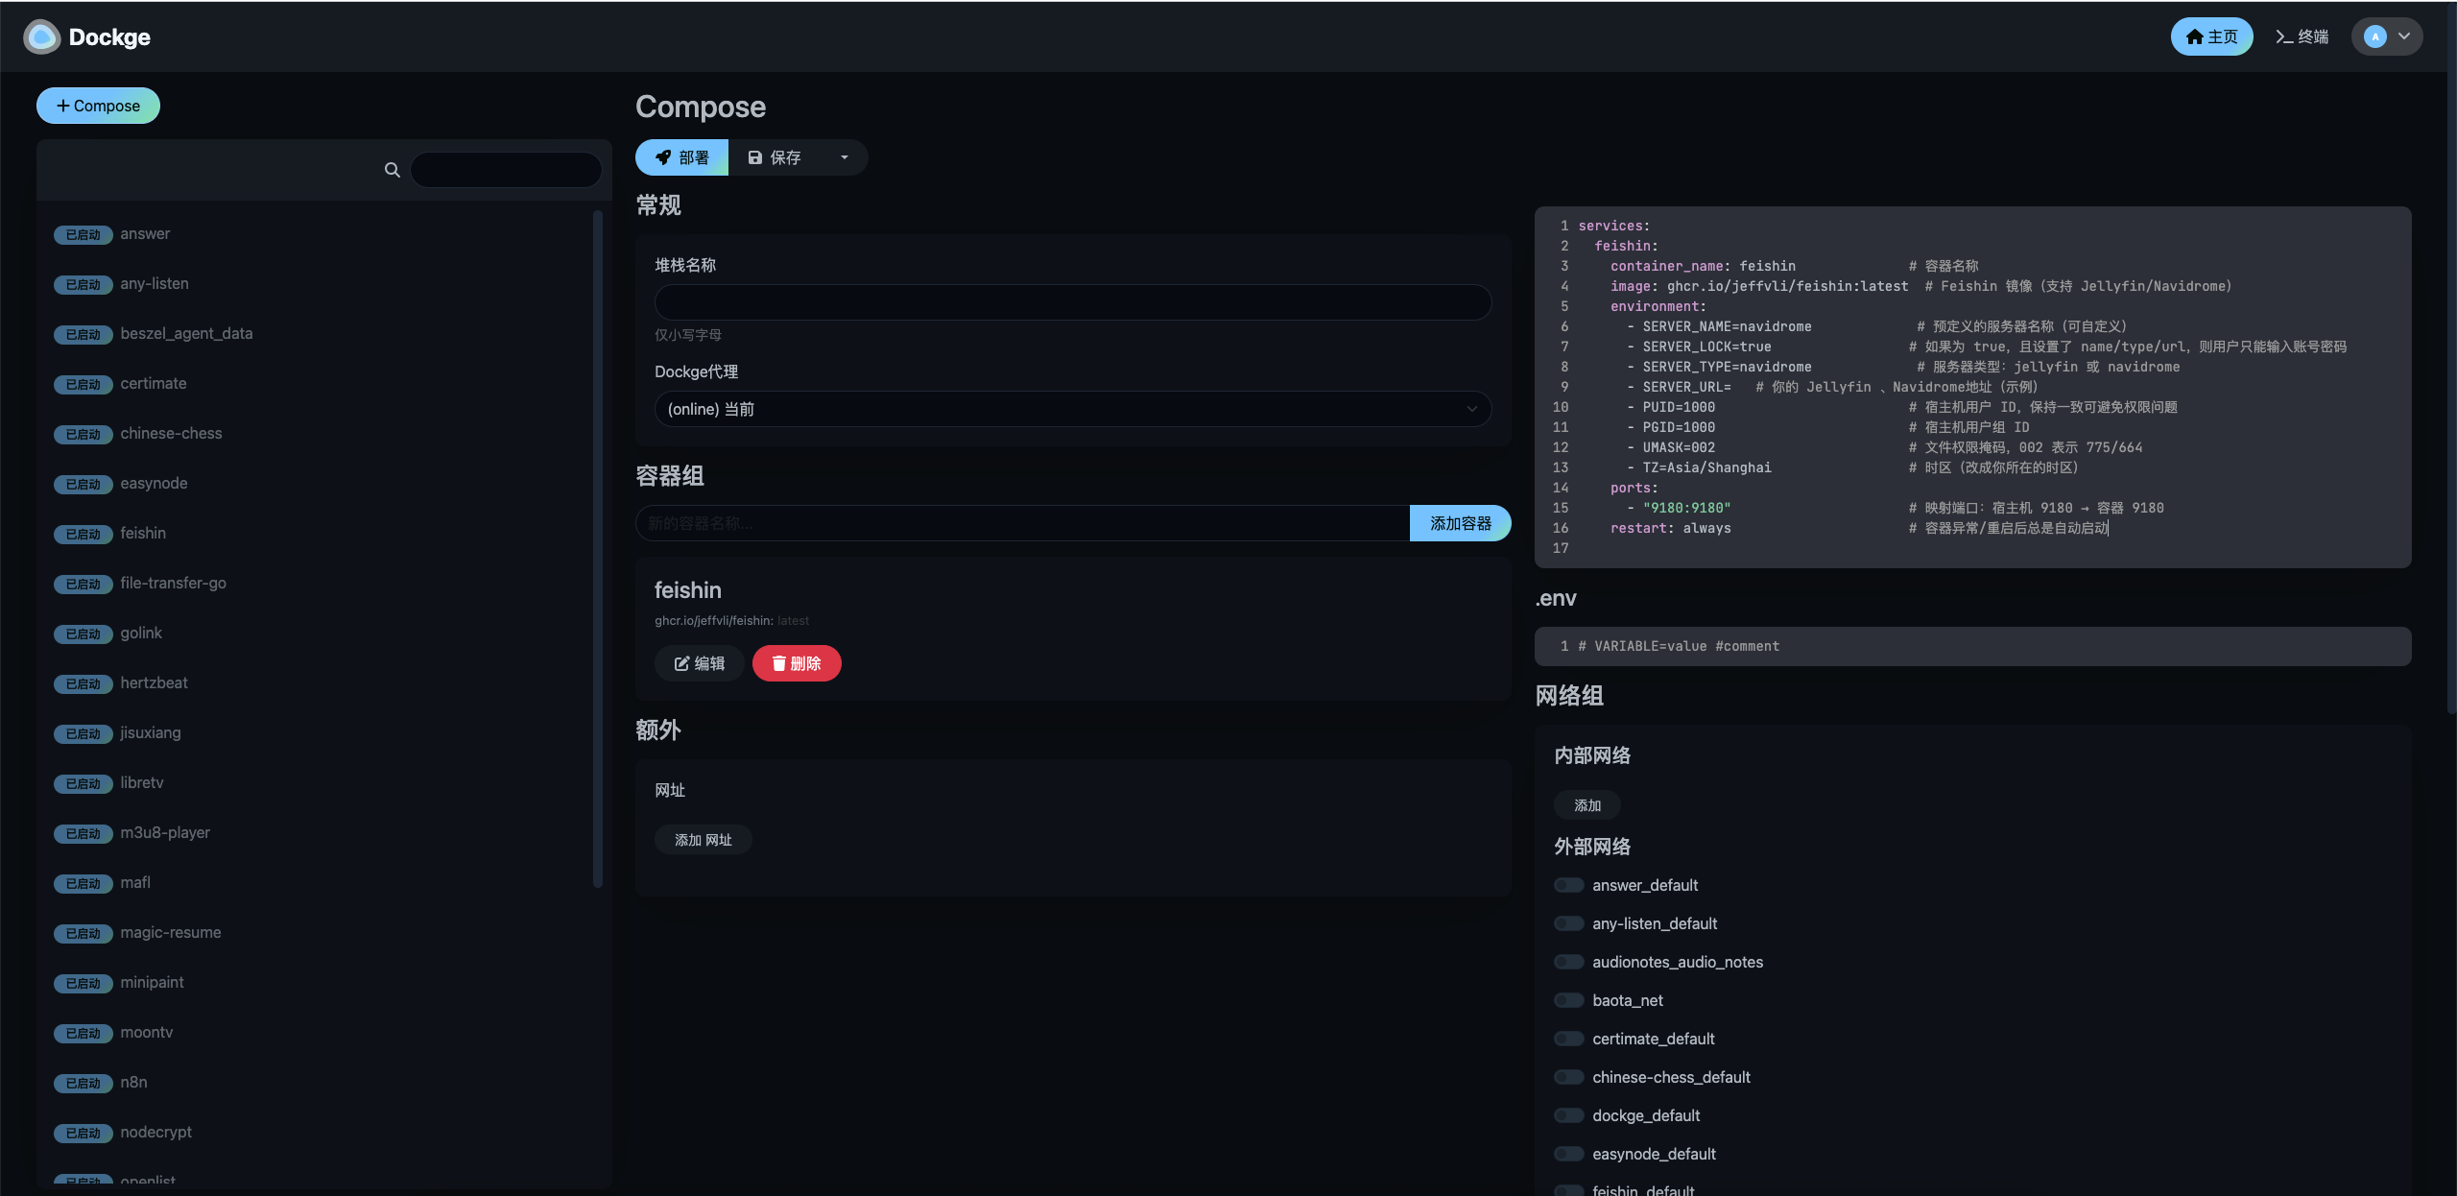Click the pencil edit button for feishin
The width and height of the screenshot is (2457, 1196).
[699, 663]
